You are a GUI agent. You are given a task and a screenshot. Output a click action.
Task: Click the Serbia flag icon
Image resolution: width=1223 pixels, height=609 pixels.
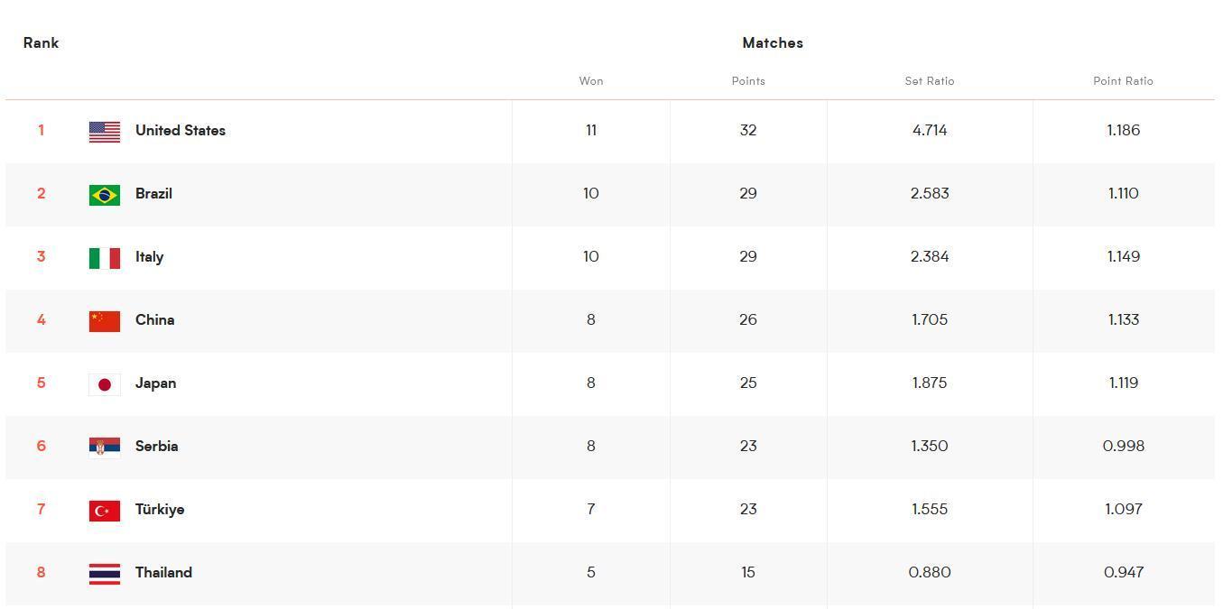[105, 448]
